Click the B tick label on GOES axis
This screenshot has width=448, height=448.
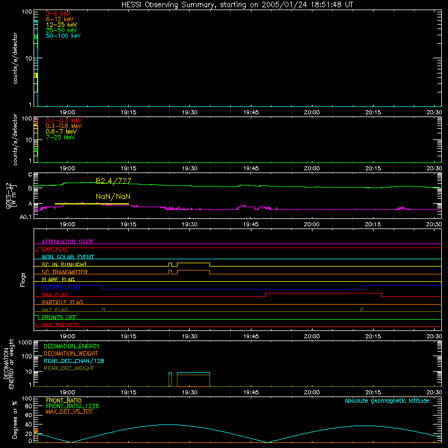pyautogui.click(x=30, y=188)
